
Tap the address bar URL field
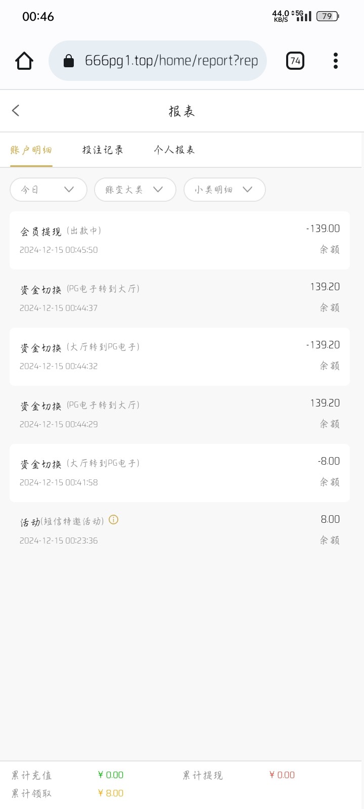[x=171, y=61]
